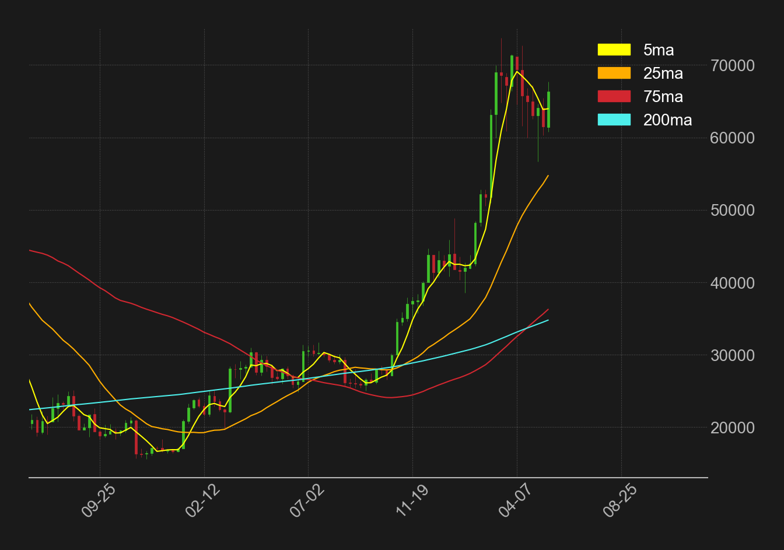
Task: Select the 75ma legend label
Action: (663, 97)
